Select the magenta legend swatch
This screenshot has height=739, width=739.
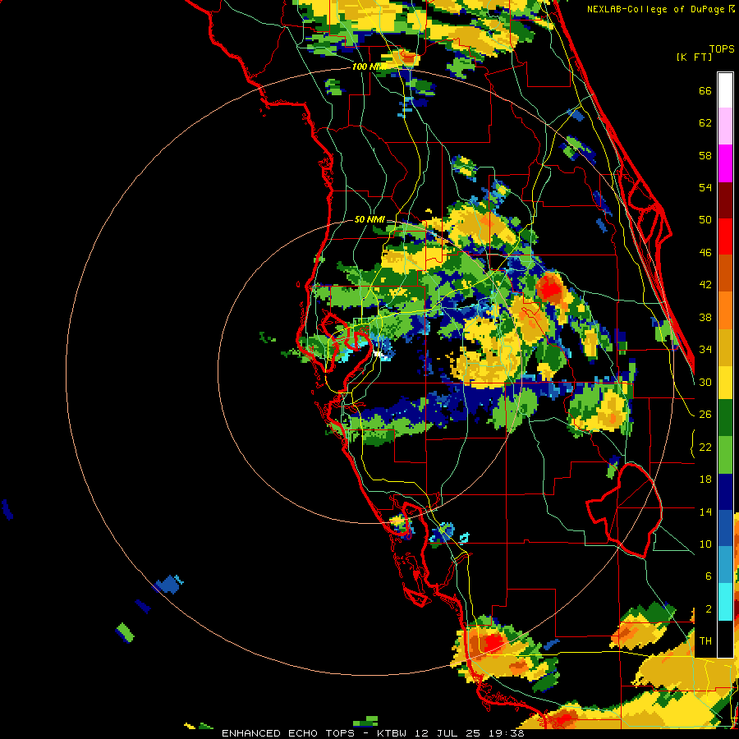[725, 163]
